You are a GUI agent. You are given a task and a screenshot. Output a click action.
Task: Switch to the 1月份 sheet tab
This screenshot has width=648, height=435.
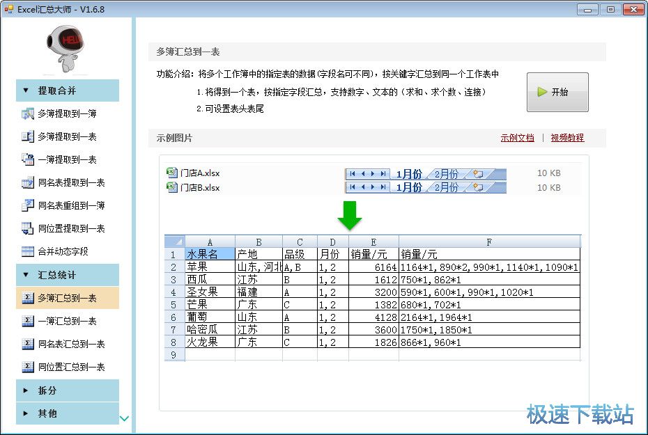[408, 173]
